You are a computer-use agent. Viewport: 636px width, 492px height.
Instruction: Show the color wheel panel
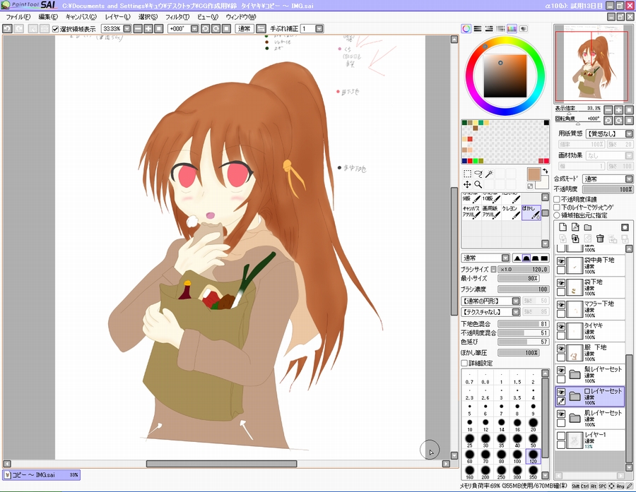(466, 29)
